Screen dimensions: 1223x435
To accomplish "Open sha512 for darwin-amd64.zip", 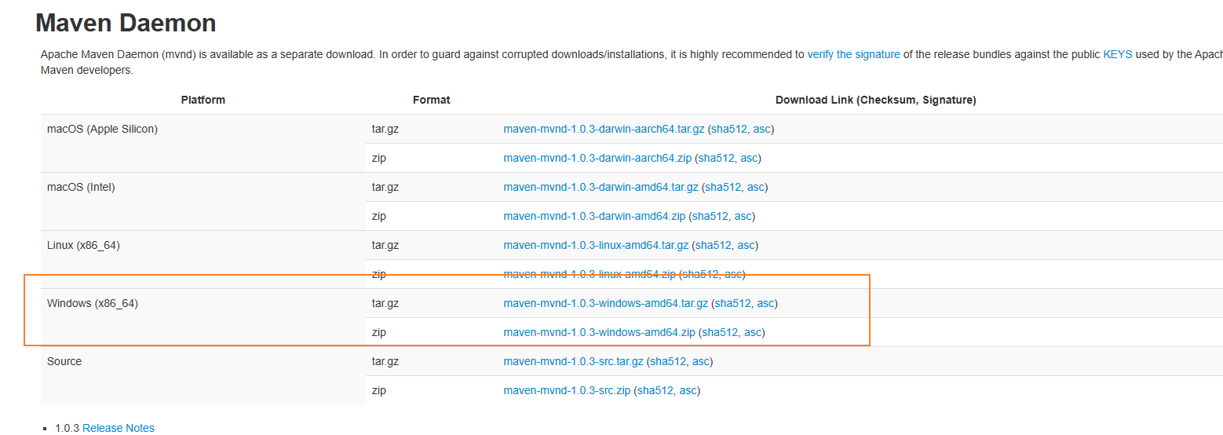I will coord(710,216).
